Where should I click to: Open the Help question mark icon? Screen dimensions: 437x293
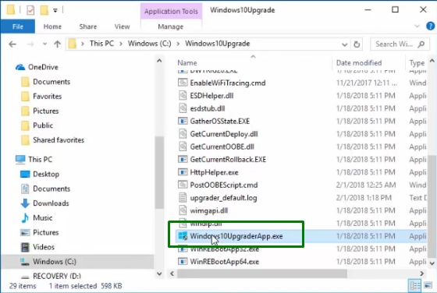(430, 26)
